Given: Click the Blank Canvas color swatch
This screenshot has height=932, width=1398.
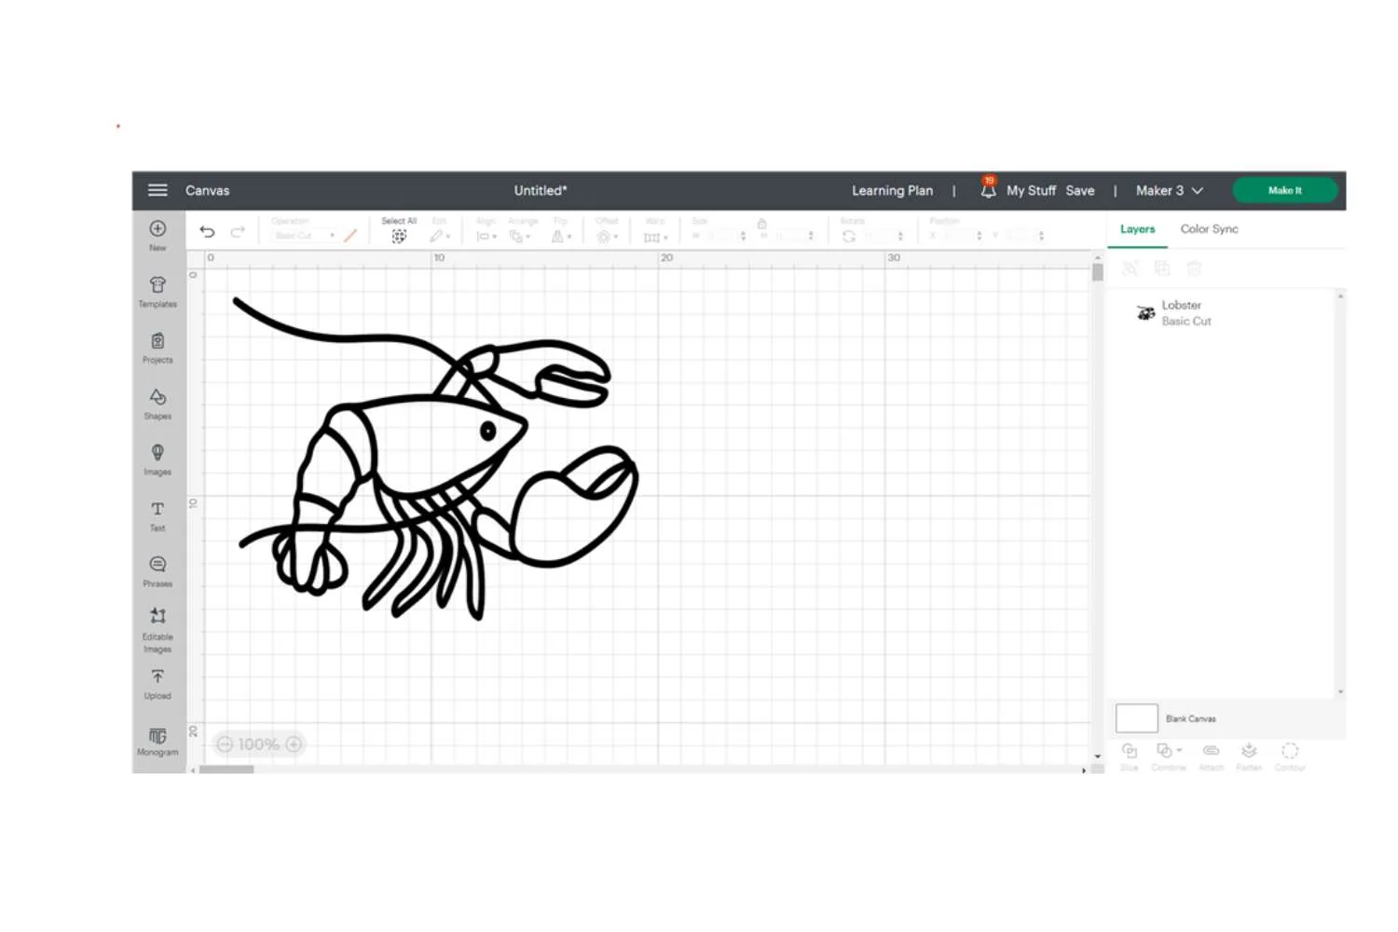Looking at the screenshot, I should coord(1136,718).
